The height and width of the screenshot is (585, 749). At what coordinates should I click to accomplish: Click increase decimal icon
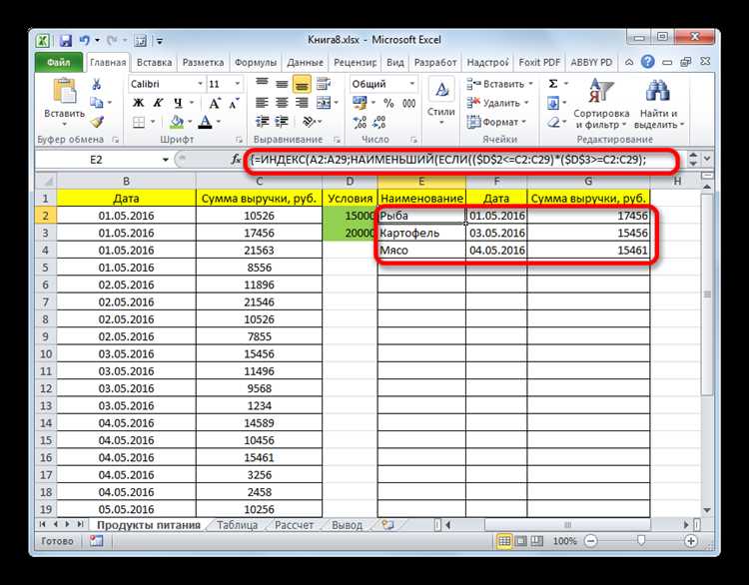[x=360, y=122]
